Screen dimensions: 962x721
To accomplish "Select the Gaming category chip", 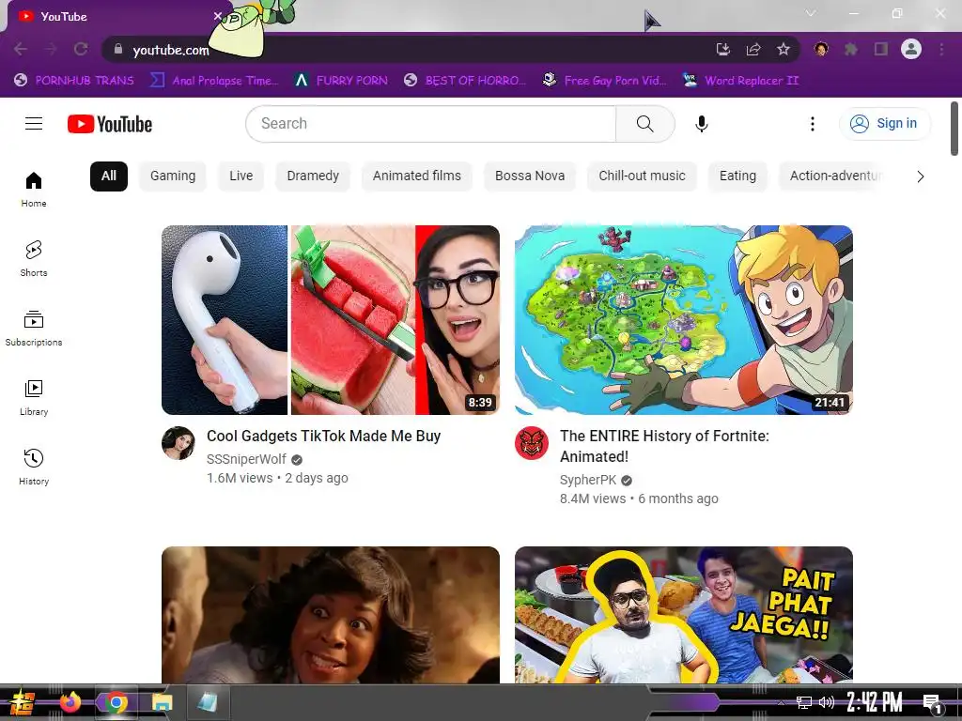I will pos(173,176).
